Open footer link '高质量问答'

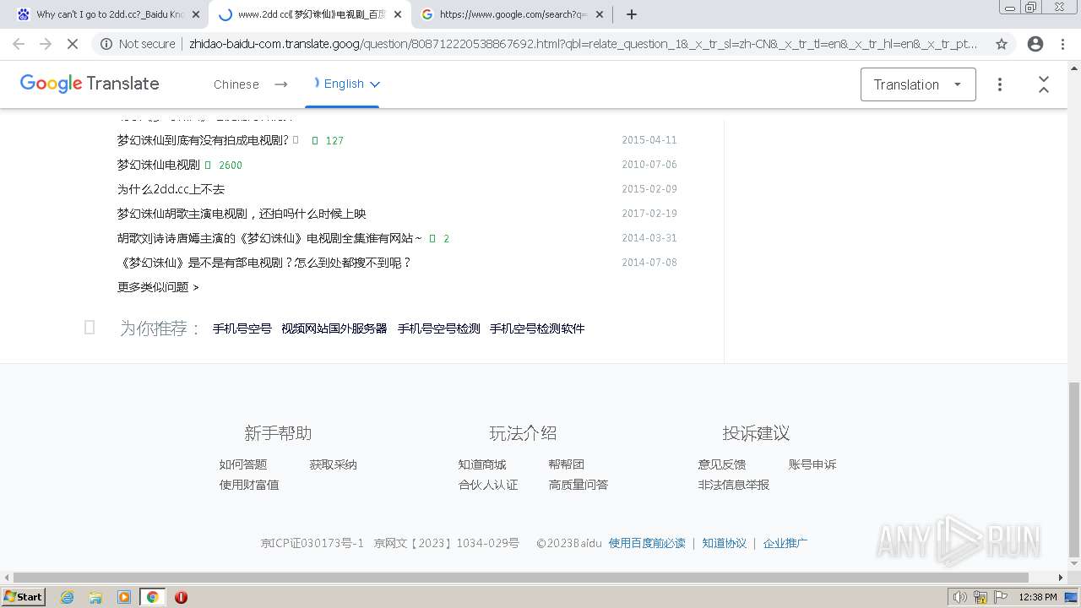tap(579, 485)
